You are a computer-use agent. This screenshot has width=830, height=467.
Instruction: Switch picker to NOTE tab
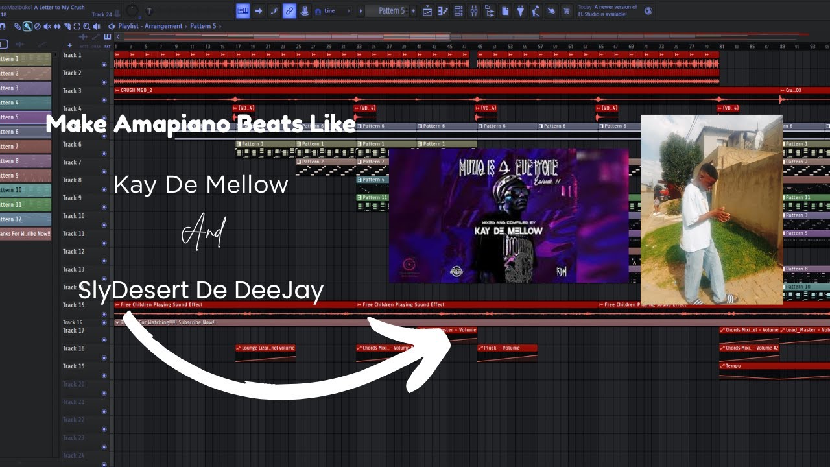82,46
